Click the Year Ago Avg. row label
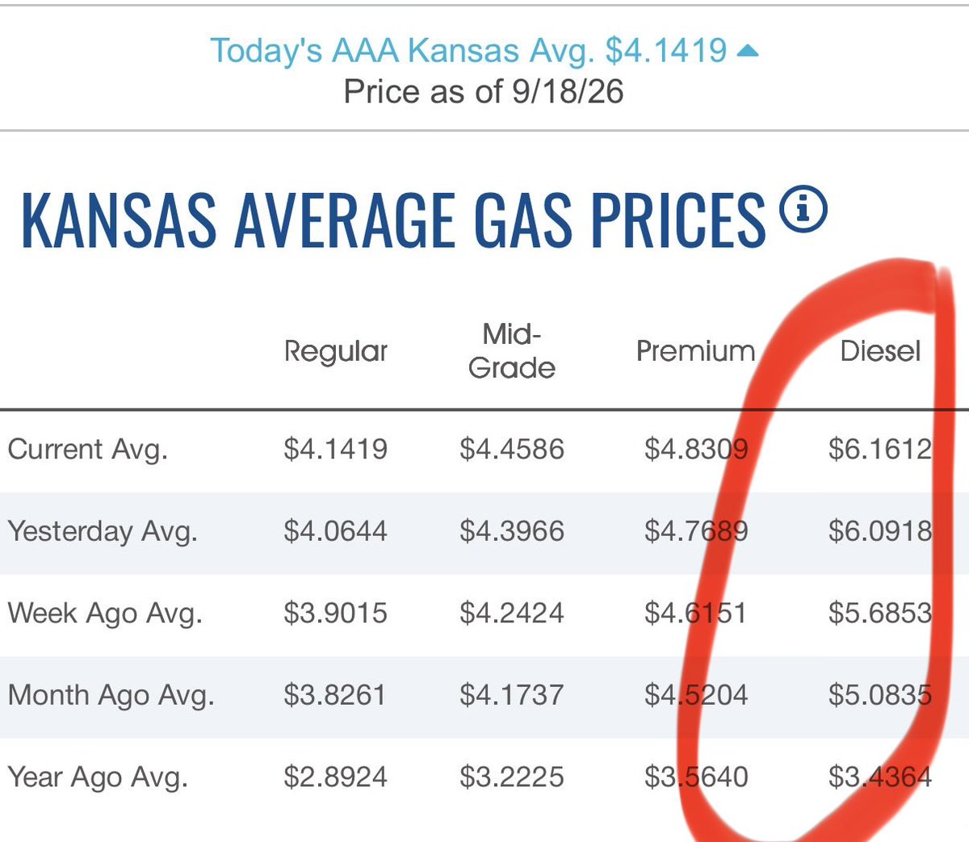This screenshot has width=969, height=842. (x=98, y=777)
